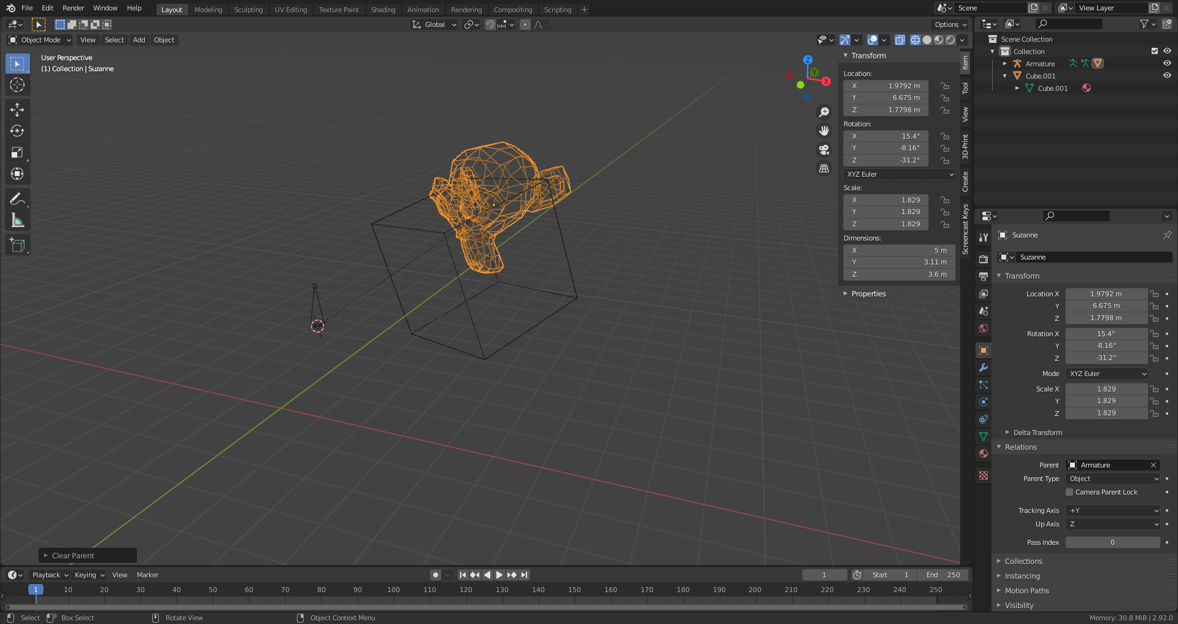Switch perspective/orthographic grid icon

(824, 168)
